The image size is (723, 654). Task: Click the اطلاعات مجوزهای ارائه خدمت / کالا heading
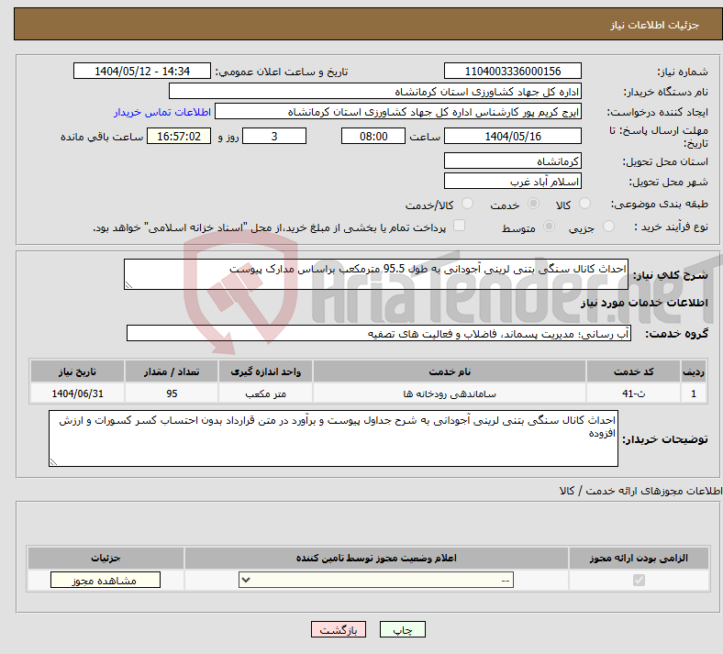coord(641,492)
